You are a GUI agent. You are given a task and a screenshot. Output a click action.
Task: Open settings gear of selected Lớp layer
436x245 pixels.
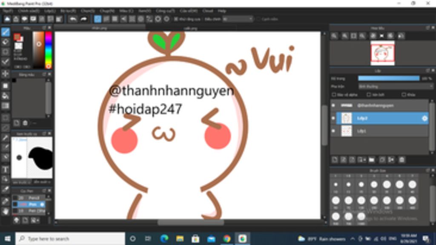pyautogui.click(x=425, y=118)
